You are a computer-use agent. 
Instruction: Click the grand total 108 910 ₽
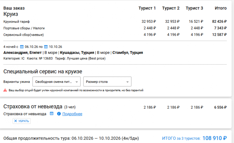214,138
